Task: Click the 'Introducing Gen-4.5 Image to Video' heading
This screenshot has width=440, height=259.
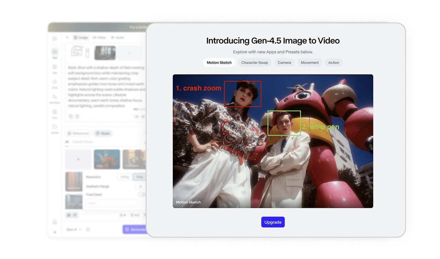Action: tap(273, 41)
